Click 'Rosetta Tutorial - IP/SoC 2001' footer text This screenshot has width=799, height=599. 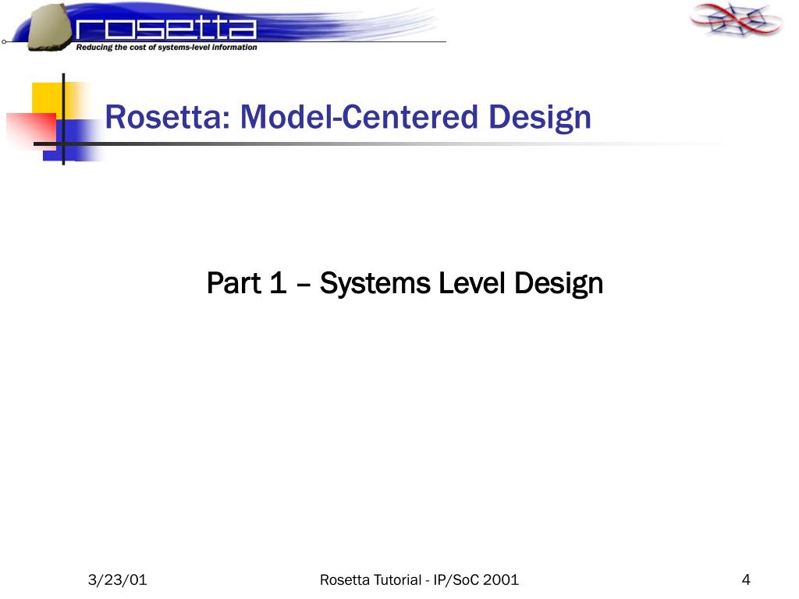pyautogui.click(x=419, y=580)
